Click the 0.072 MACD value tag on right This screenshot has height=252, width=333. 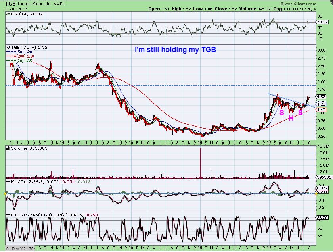[x=322, y=188]
